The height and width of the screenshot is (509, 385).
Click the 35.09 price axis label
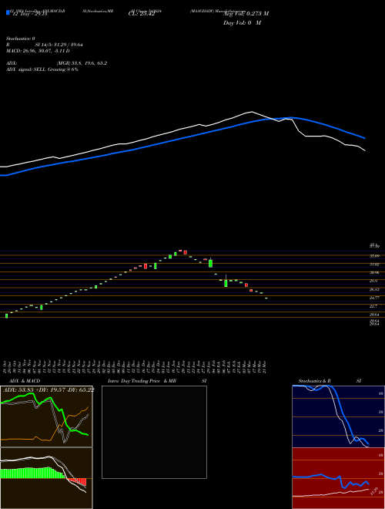click(x=375, y=256)
